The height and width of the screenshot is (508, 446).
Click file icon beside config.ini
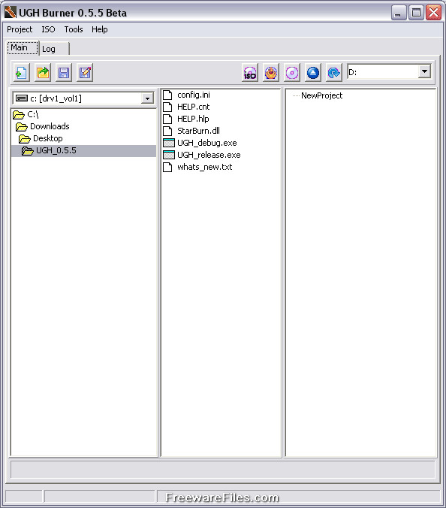coord(167,95)
